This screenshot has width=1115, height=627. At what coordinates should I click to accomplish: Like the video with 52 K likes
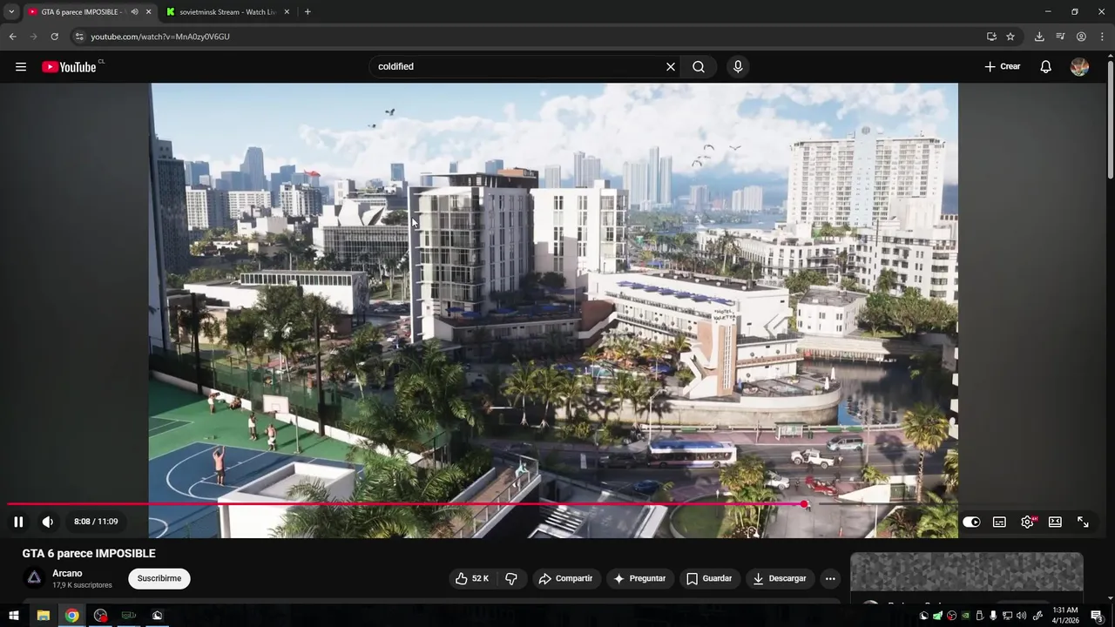click(x=471, y=578)
